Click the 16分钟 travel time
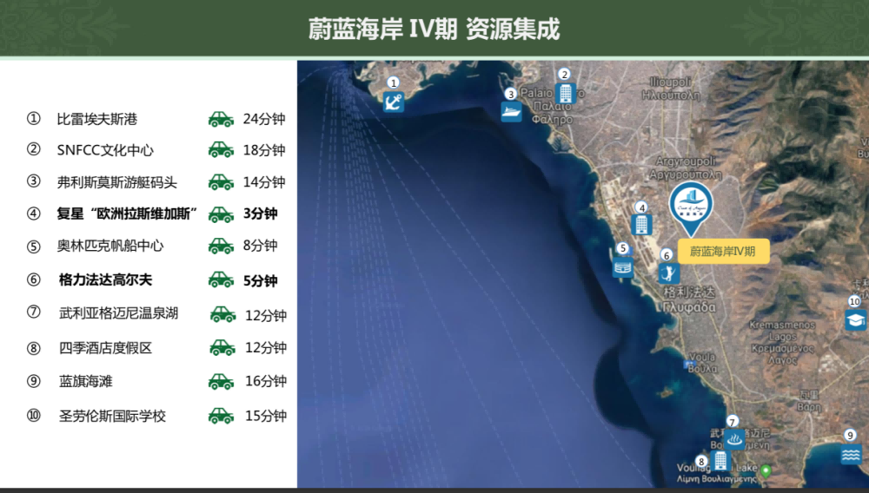The image size is (869, 493). [266, 381]
